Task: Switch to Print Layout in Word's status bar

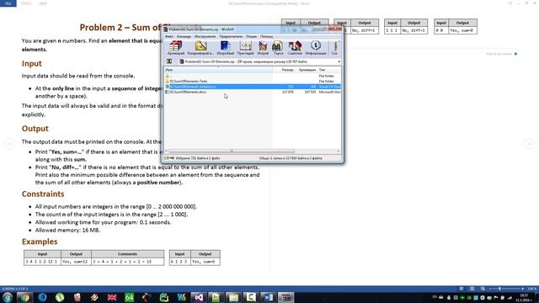Action: (x=472, y=289)
